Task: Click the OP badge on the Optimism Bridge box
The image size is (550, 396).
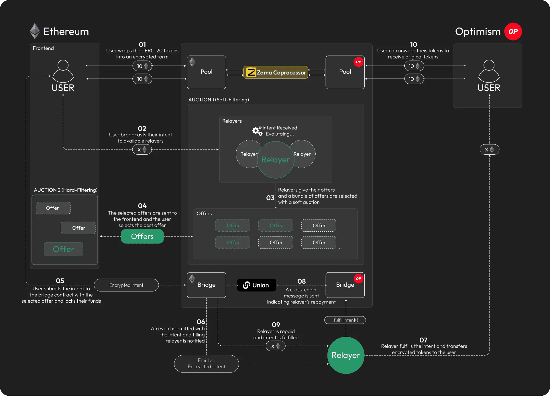Action: (x=358, y=279)
